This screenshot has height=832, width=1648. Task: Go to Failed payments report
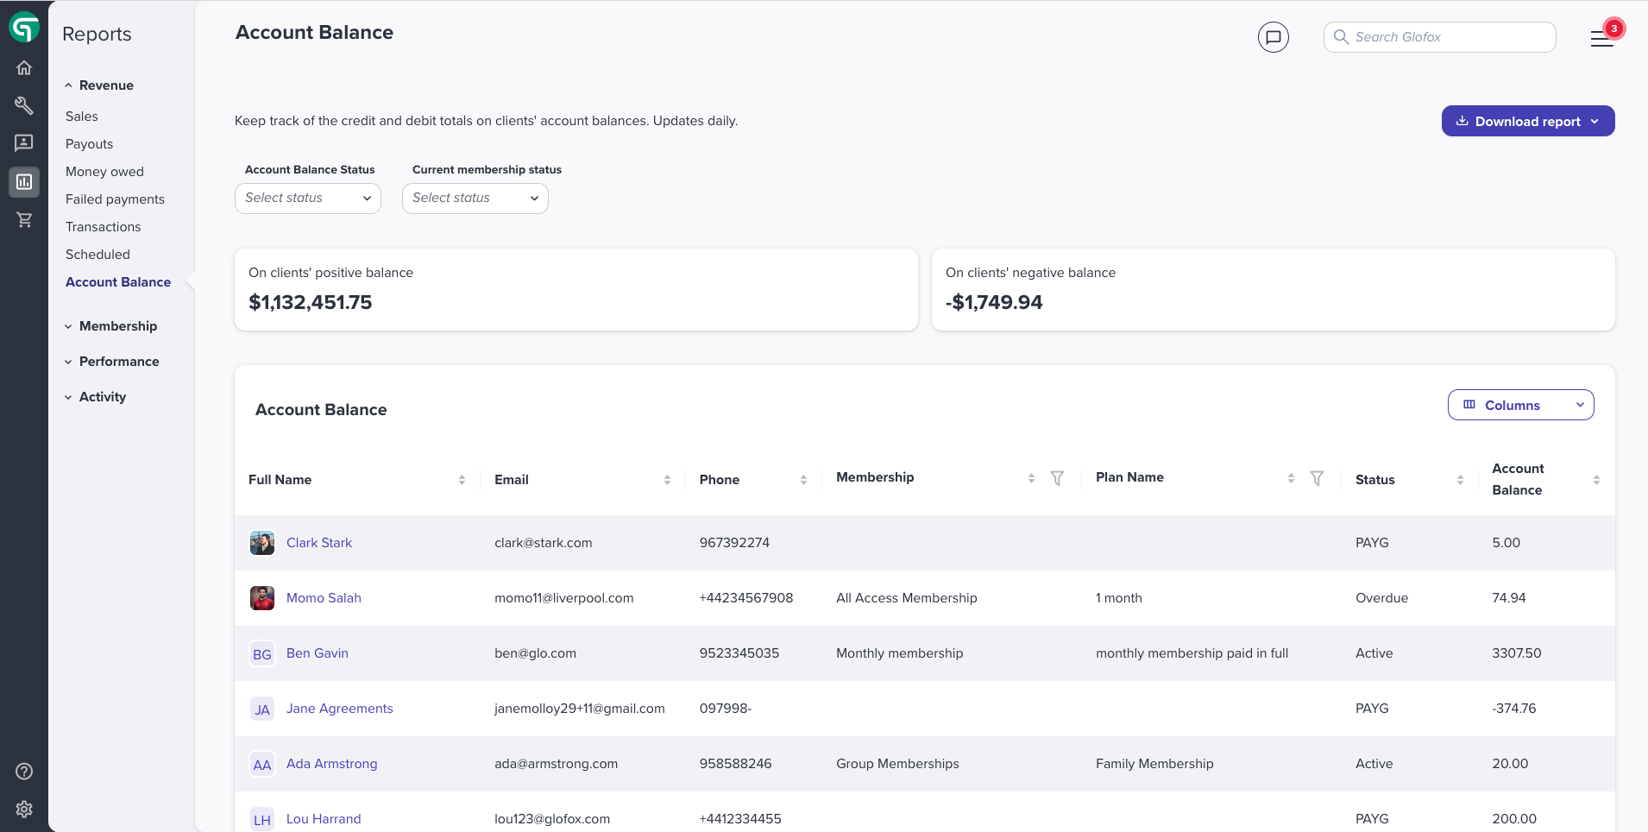115,199
